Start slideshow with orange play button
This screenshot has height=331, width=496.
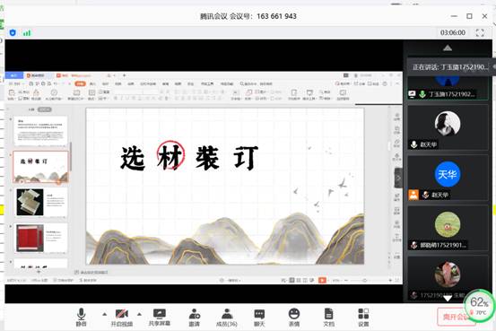click(x=322, y=281)
